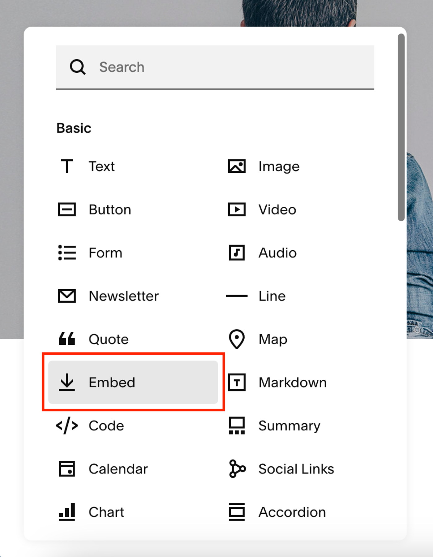Select the Image block icon
This screenshot has height=557, width=433.
pyautogui.click(x=237, y=166)
